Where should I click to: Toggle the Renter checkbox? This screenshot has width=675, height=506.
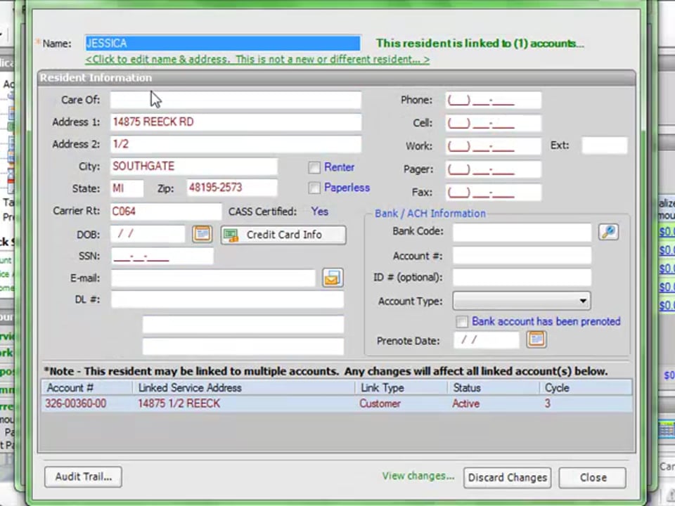(x=314, y=167)
